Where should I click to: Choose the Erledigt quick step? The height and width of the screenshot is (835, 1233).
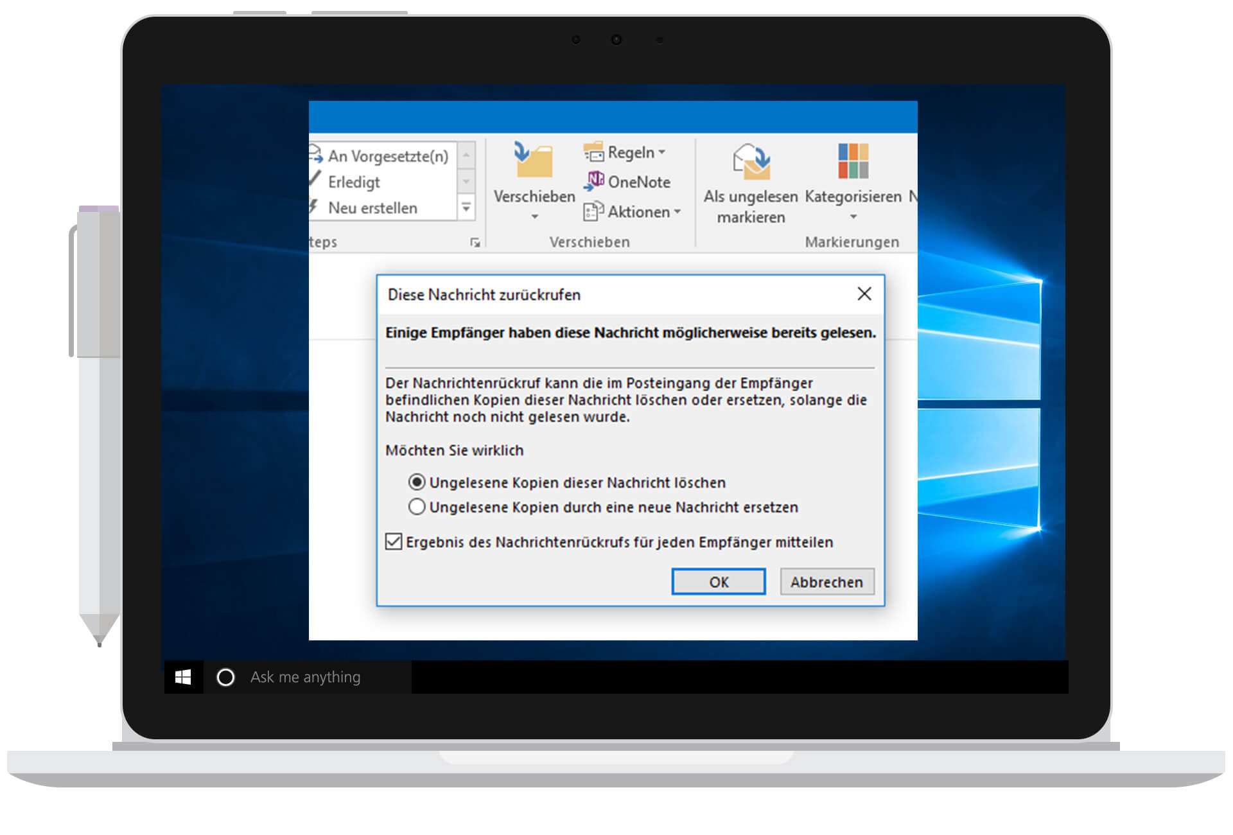pyautogui.click(x=354, y=182)
